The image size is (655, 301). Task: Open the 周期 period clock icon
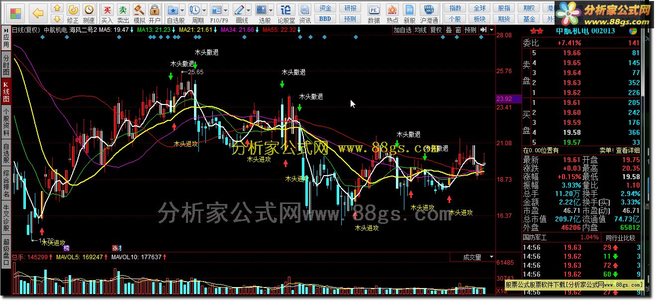[x=194, y=10]
